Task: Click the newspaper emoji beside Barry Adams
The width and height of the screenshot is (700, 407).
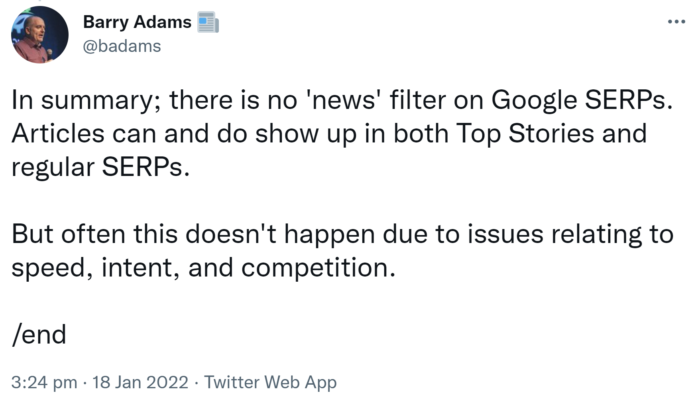Action: (208, 22)
